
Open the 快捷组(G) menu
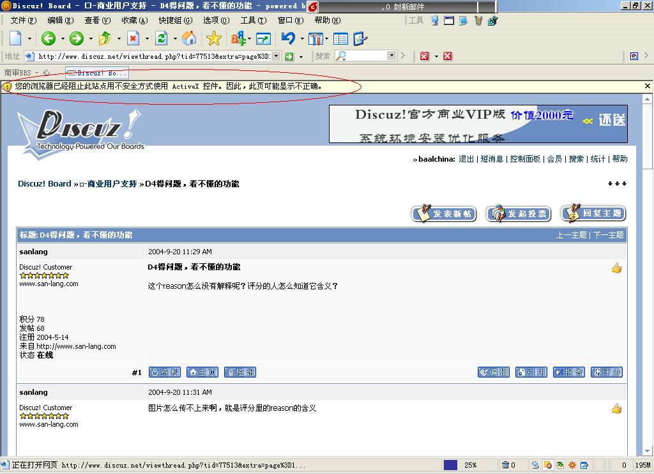[x=176, y=20]
